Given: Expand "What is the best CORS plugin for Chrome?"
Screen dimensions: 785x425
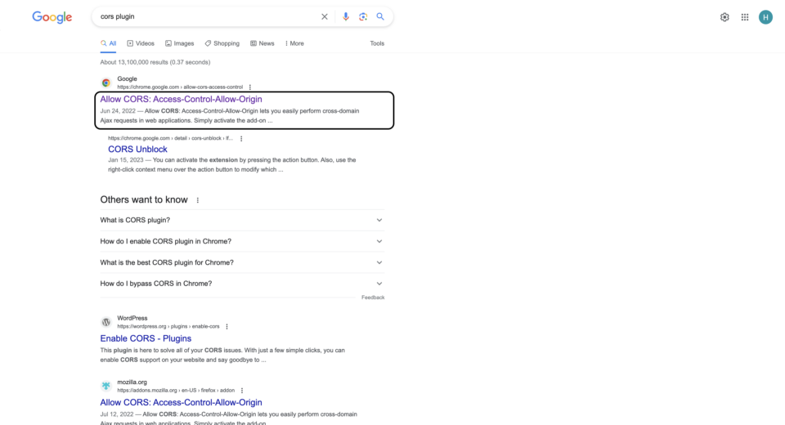Looking at the screenshot, I should click(379, 262).
